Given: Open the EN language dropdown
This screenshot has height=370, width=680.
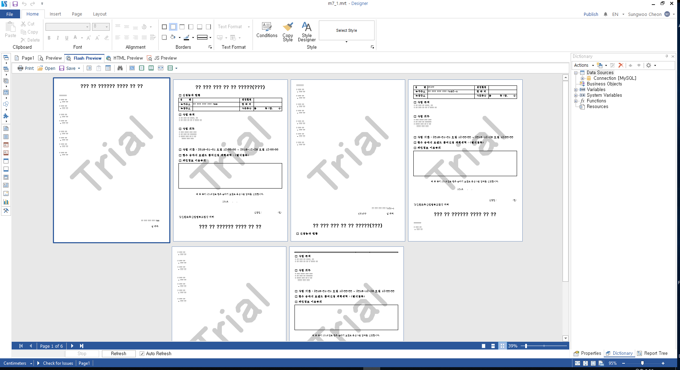Looking at the screenshot, I should [618, 14].
